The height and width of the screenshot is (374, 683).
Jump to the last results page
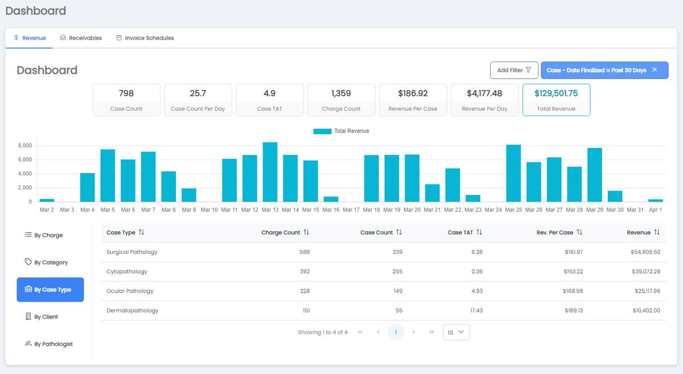click(431, 332)
